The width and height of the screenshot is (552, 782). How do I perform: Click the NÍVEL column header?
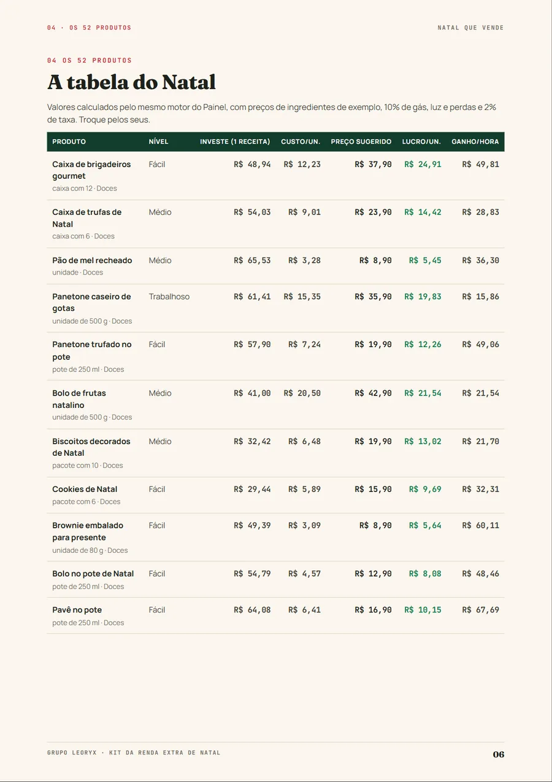pyautogui.click(x=158, y=142)
